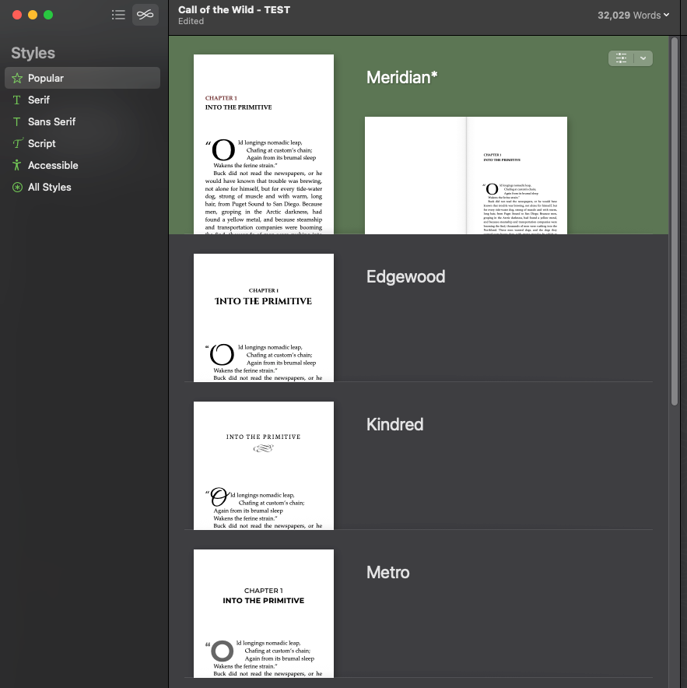
Task: Click the Accessible styles icon
Action: click(16, 165)
